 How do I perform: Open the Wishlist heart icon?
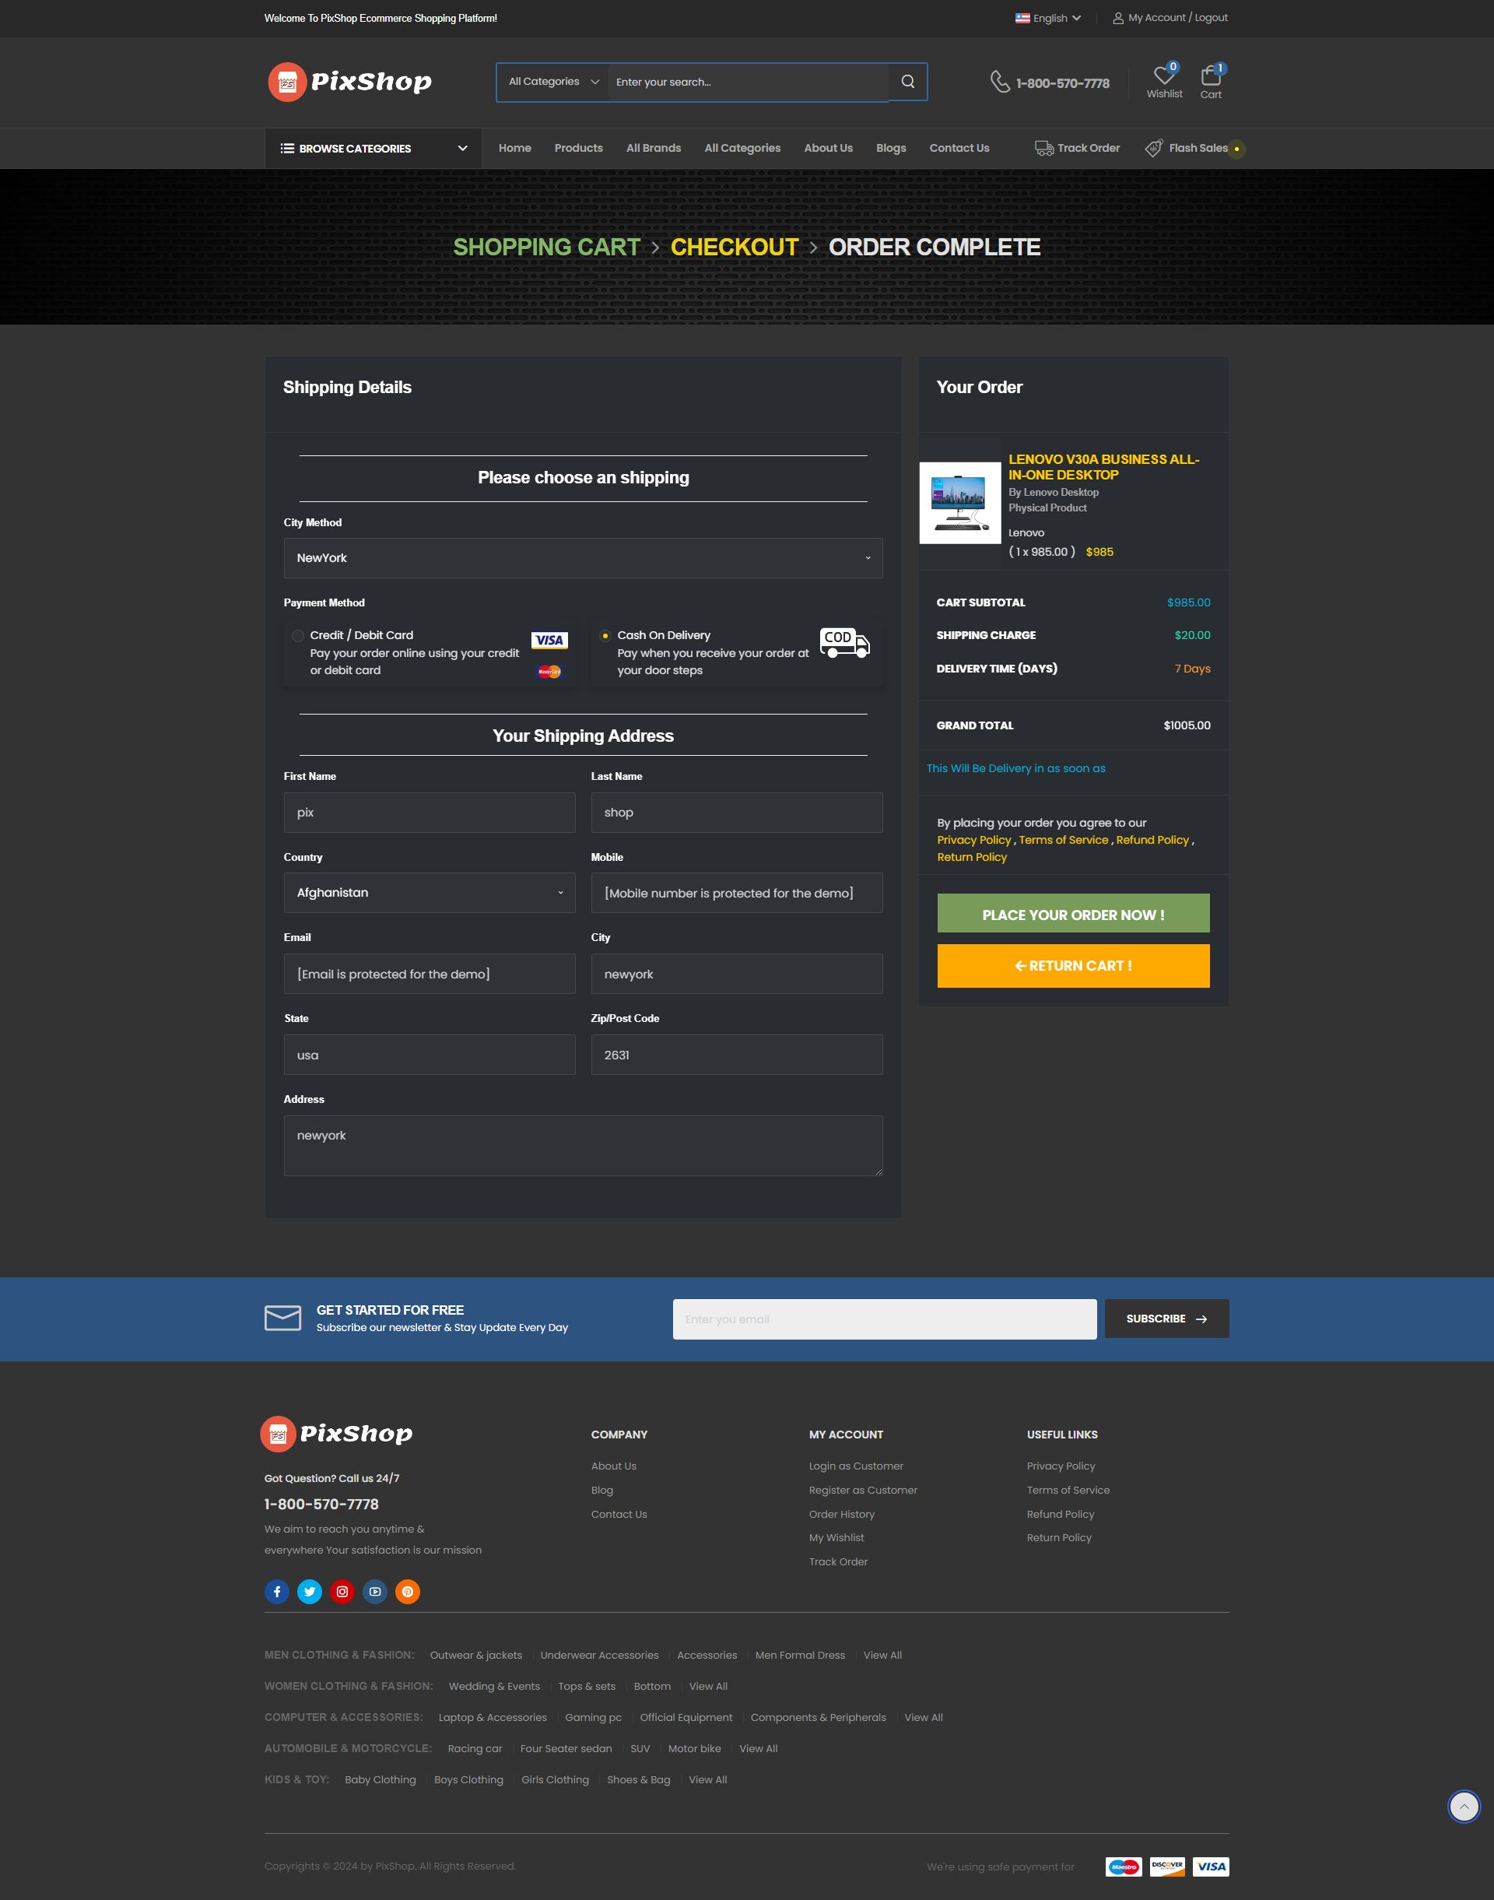[x=1163, y=76]
